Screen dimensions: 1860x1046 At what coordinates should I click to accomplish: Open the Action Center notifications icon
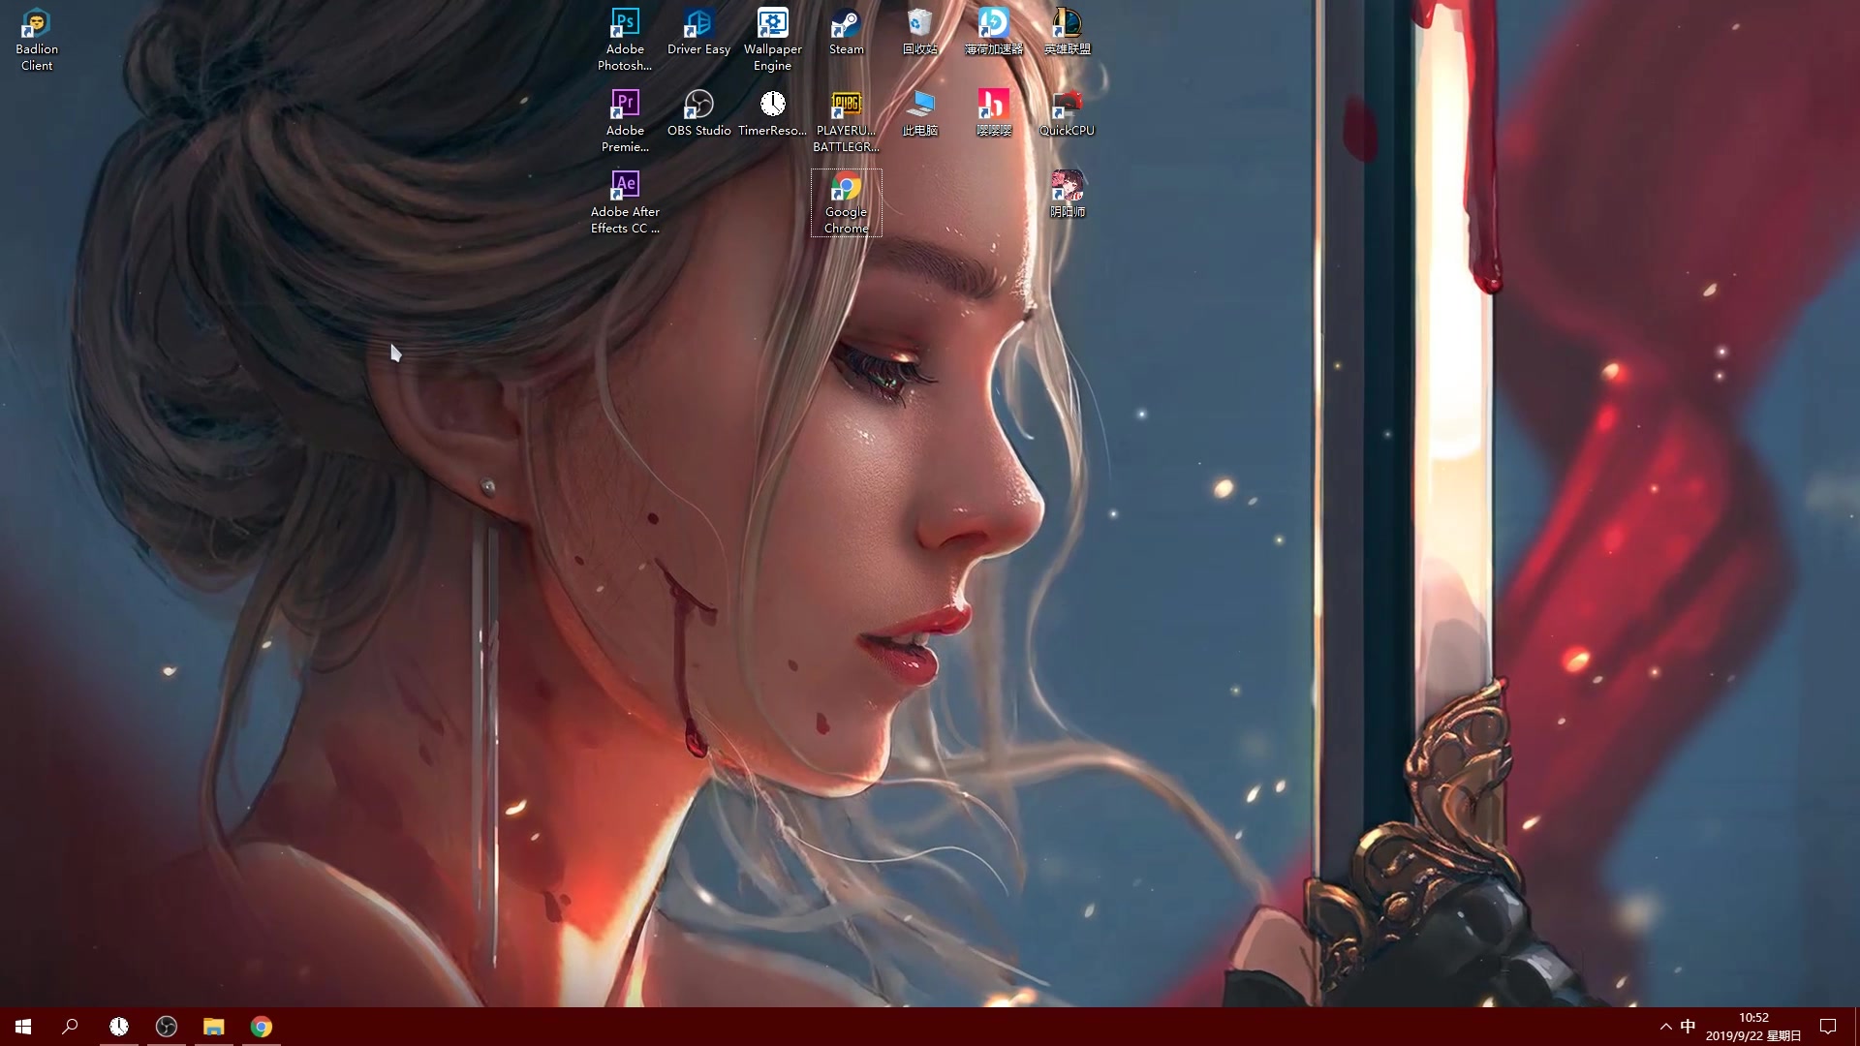click(1828, 1027)
